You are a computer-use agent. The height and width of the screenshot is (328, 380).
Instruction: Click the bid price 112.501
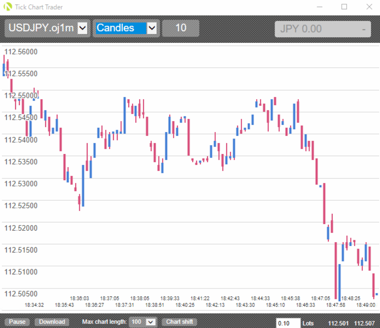(338, 323)
